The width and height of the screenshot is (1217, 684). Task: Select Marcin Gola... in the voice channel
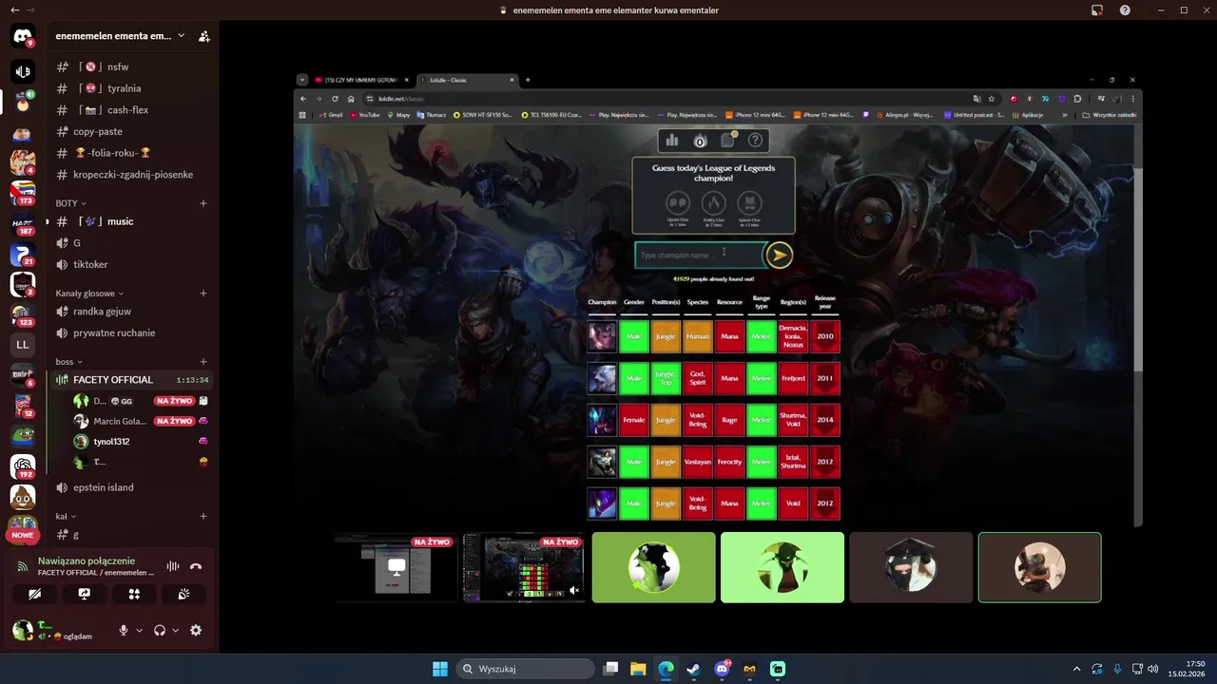click(x=141, y=421)
